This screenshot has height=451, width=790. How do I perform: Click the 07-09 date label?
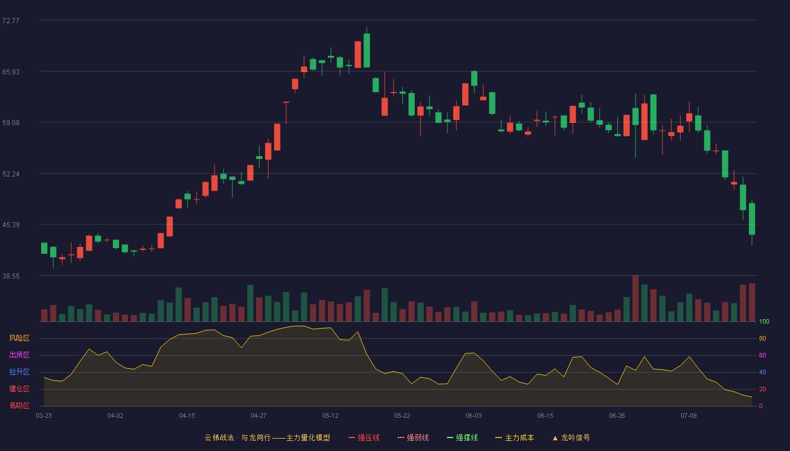point(688,415)
